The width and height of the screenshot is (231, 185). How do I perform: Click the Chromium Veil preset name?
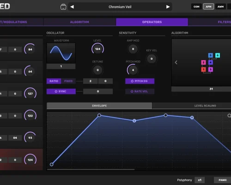[120, 7]
